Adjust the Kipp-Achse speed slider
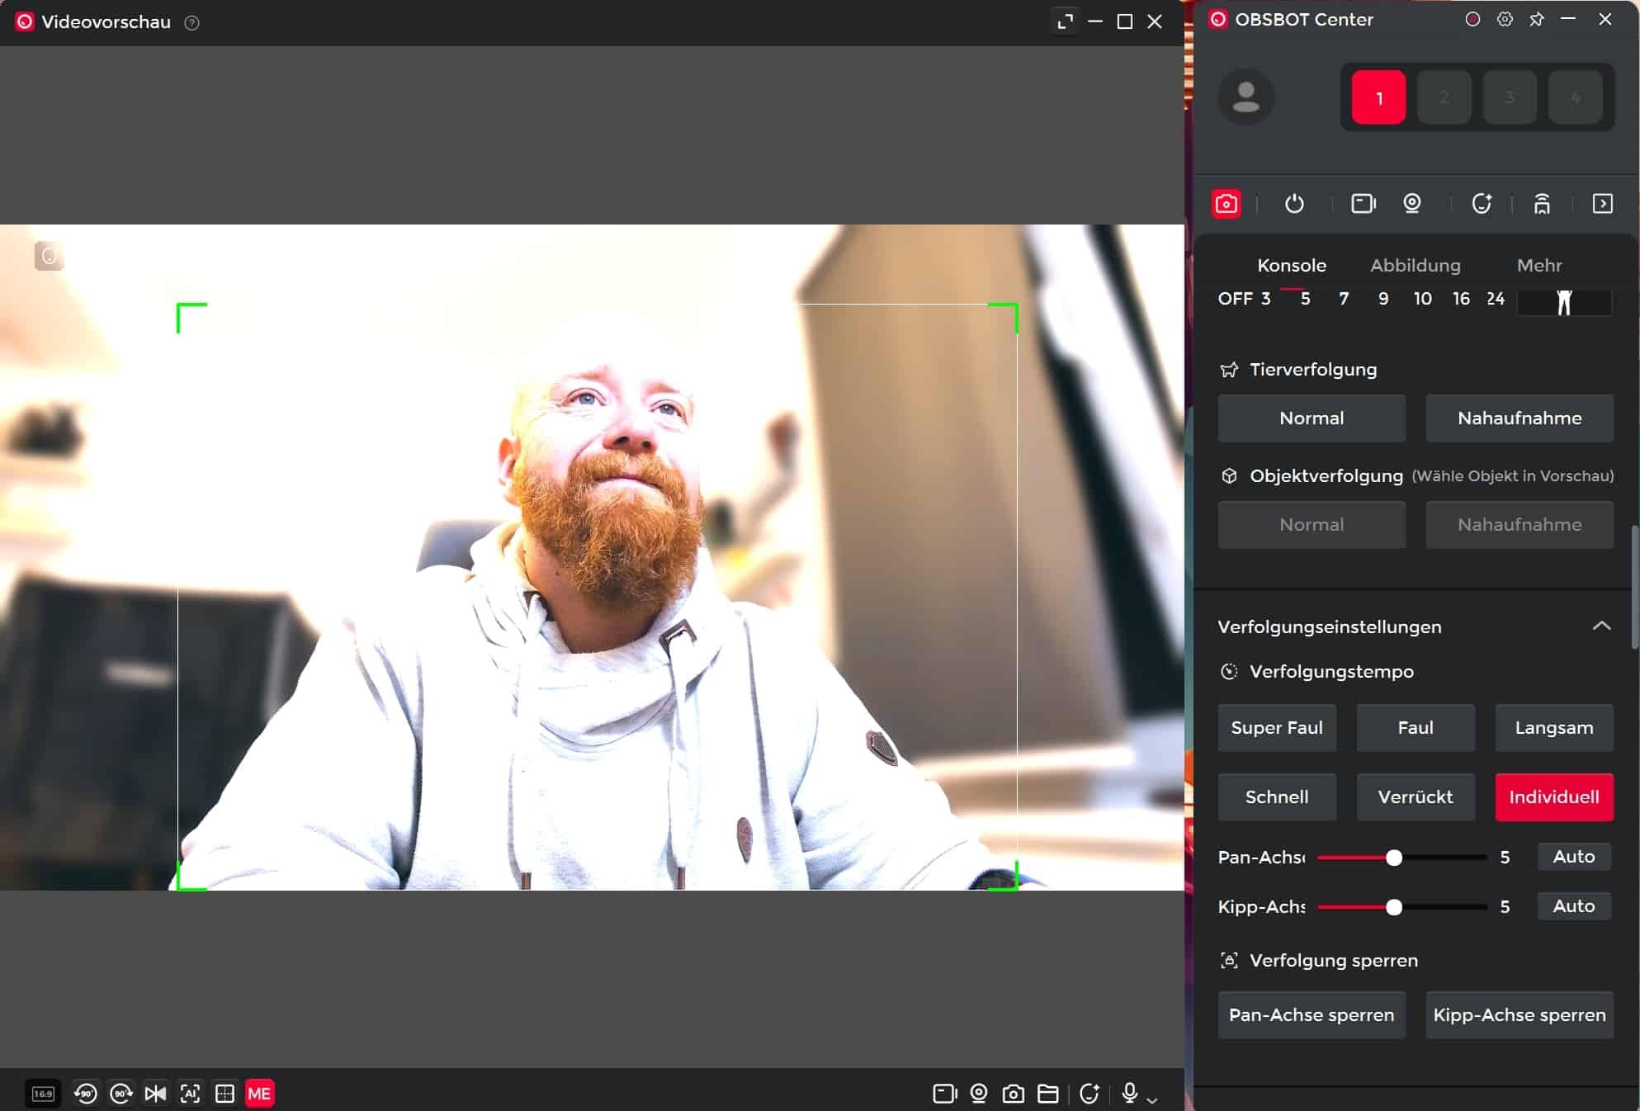 click(x=1394, y=907)
